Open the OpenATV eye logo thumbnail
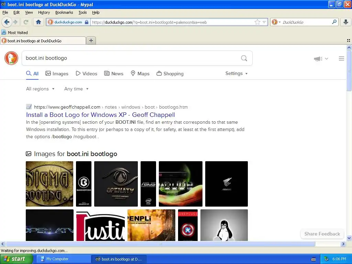 (x=116, y=184)
